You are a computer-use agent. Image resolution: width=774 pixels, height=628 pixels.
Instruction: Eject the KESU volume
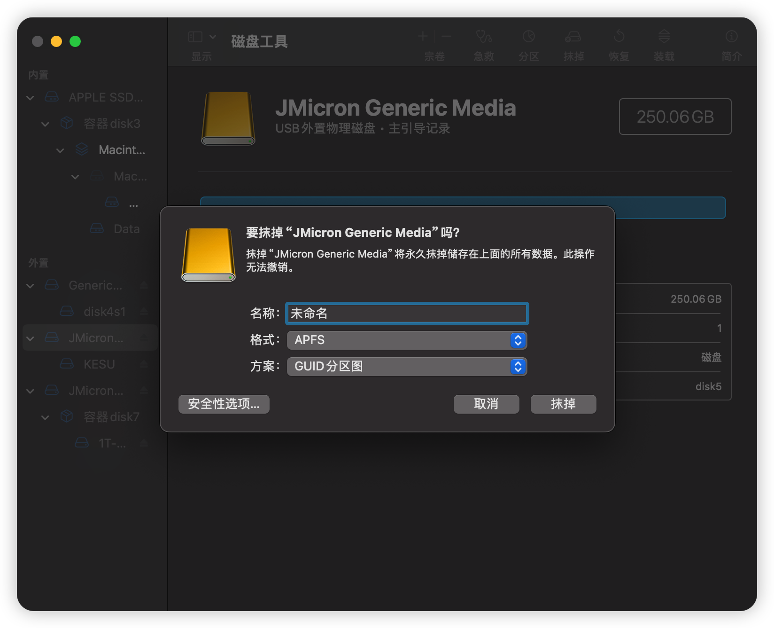tap(144, 364)
